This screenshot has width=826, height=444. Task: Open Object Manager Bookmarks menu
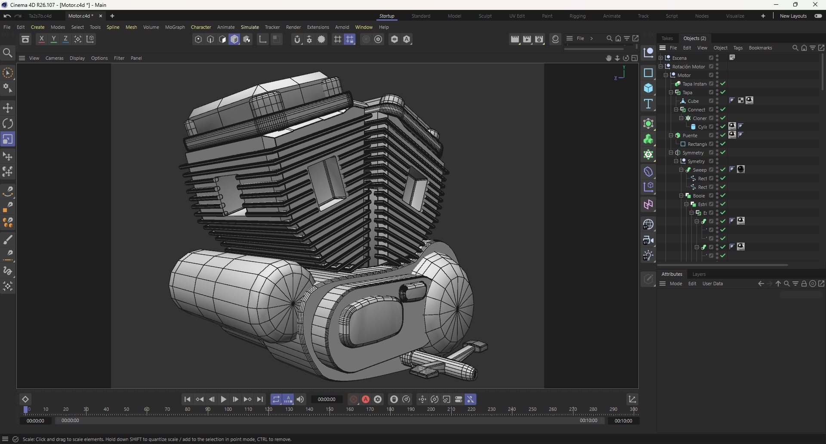point(761,48)
